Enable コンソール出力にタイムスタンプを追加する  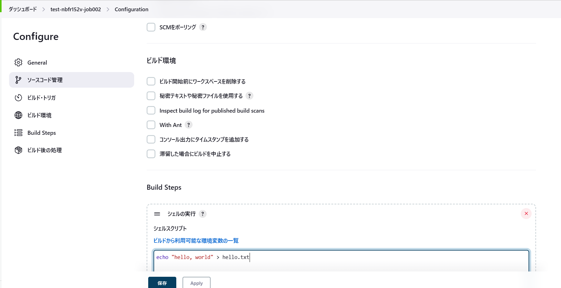tap(151, 139)
